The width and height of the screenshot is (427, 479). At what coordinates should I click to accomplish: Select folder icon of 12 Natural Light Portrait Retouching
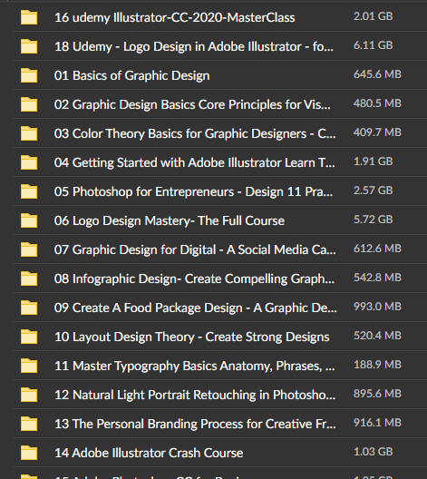tap(29, 395)
